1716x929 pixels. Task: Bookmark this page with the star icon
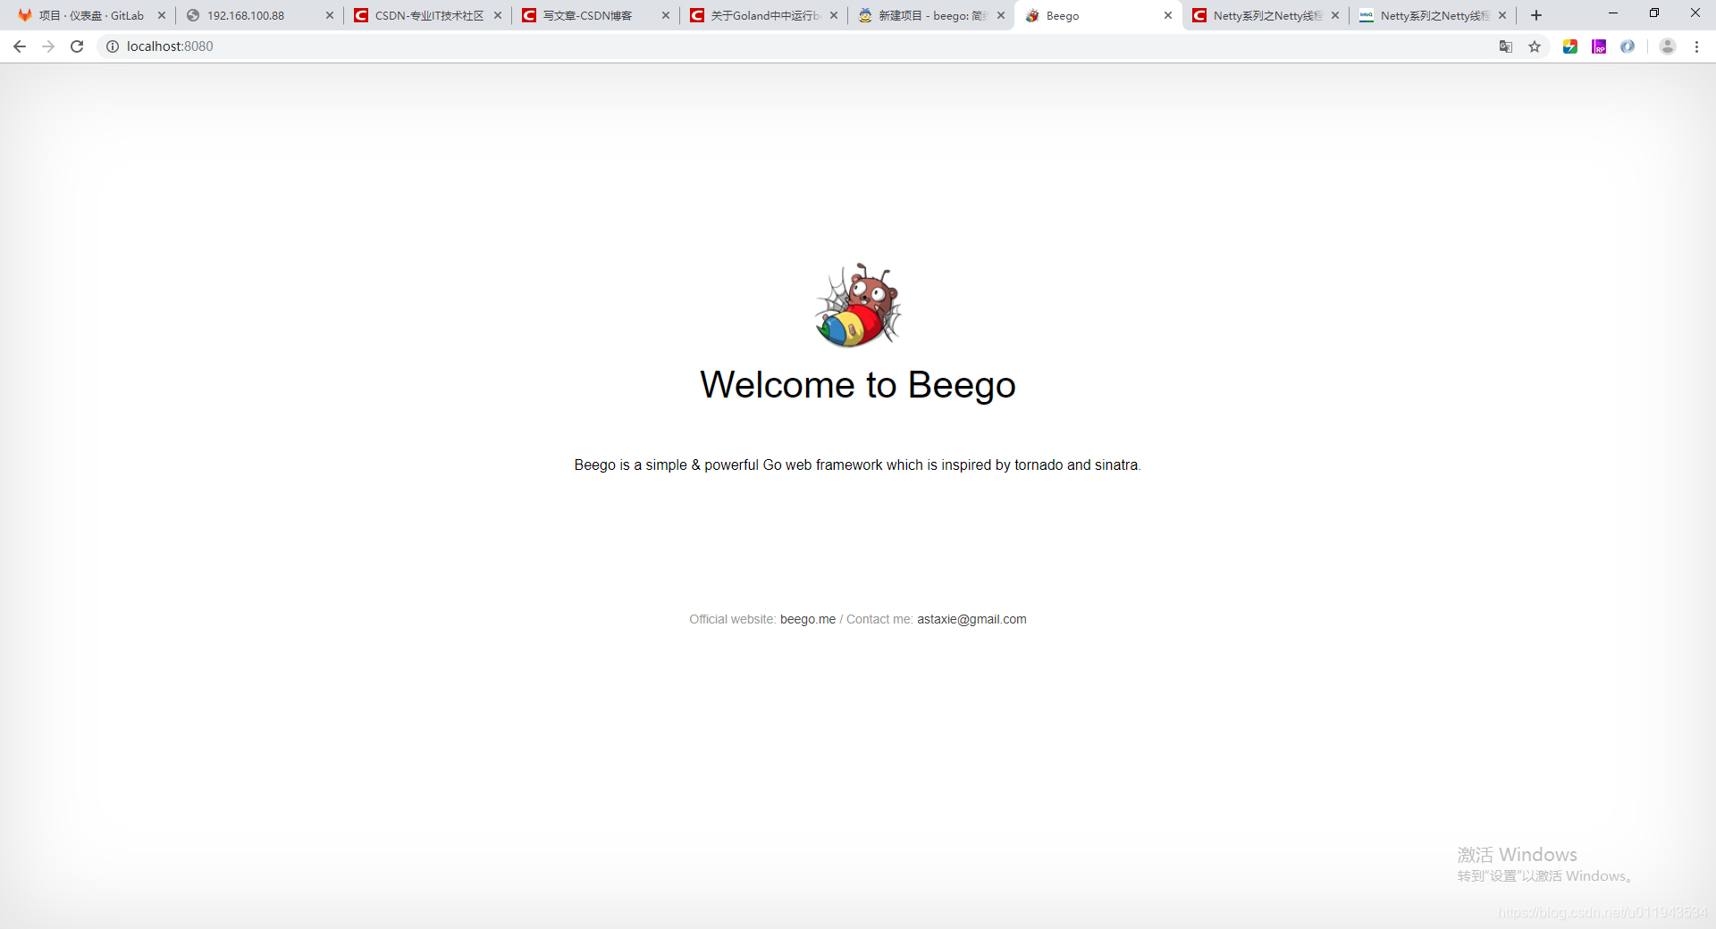[x=1535, y=46]
